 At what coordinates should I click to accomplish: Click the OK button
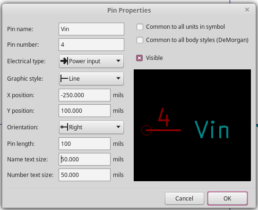click(x=227, y=198)
